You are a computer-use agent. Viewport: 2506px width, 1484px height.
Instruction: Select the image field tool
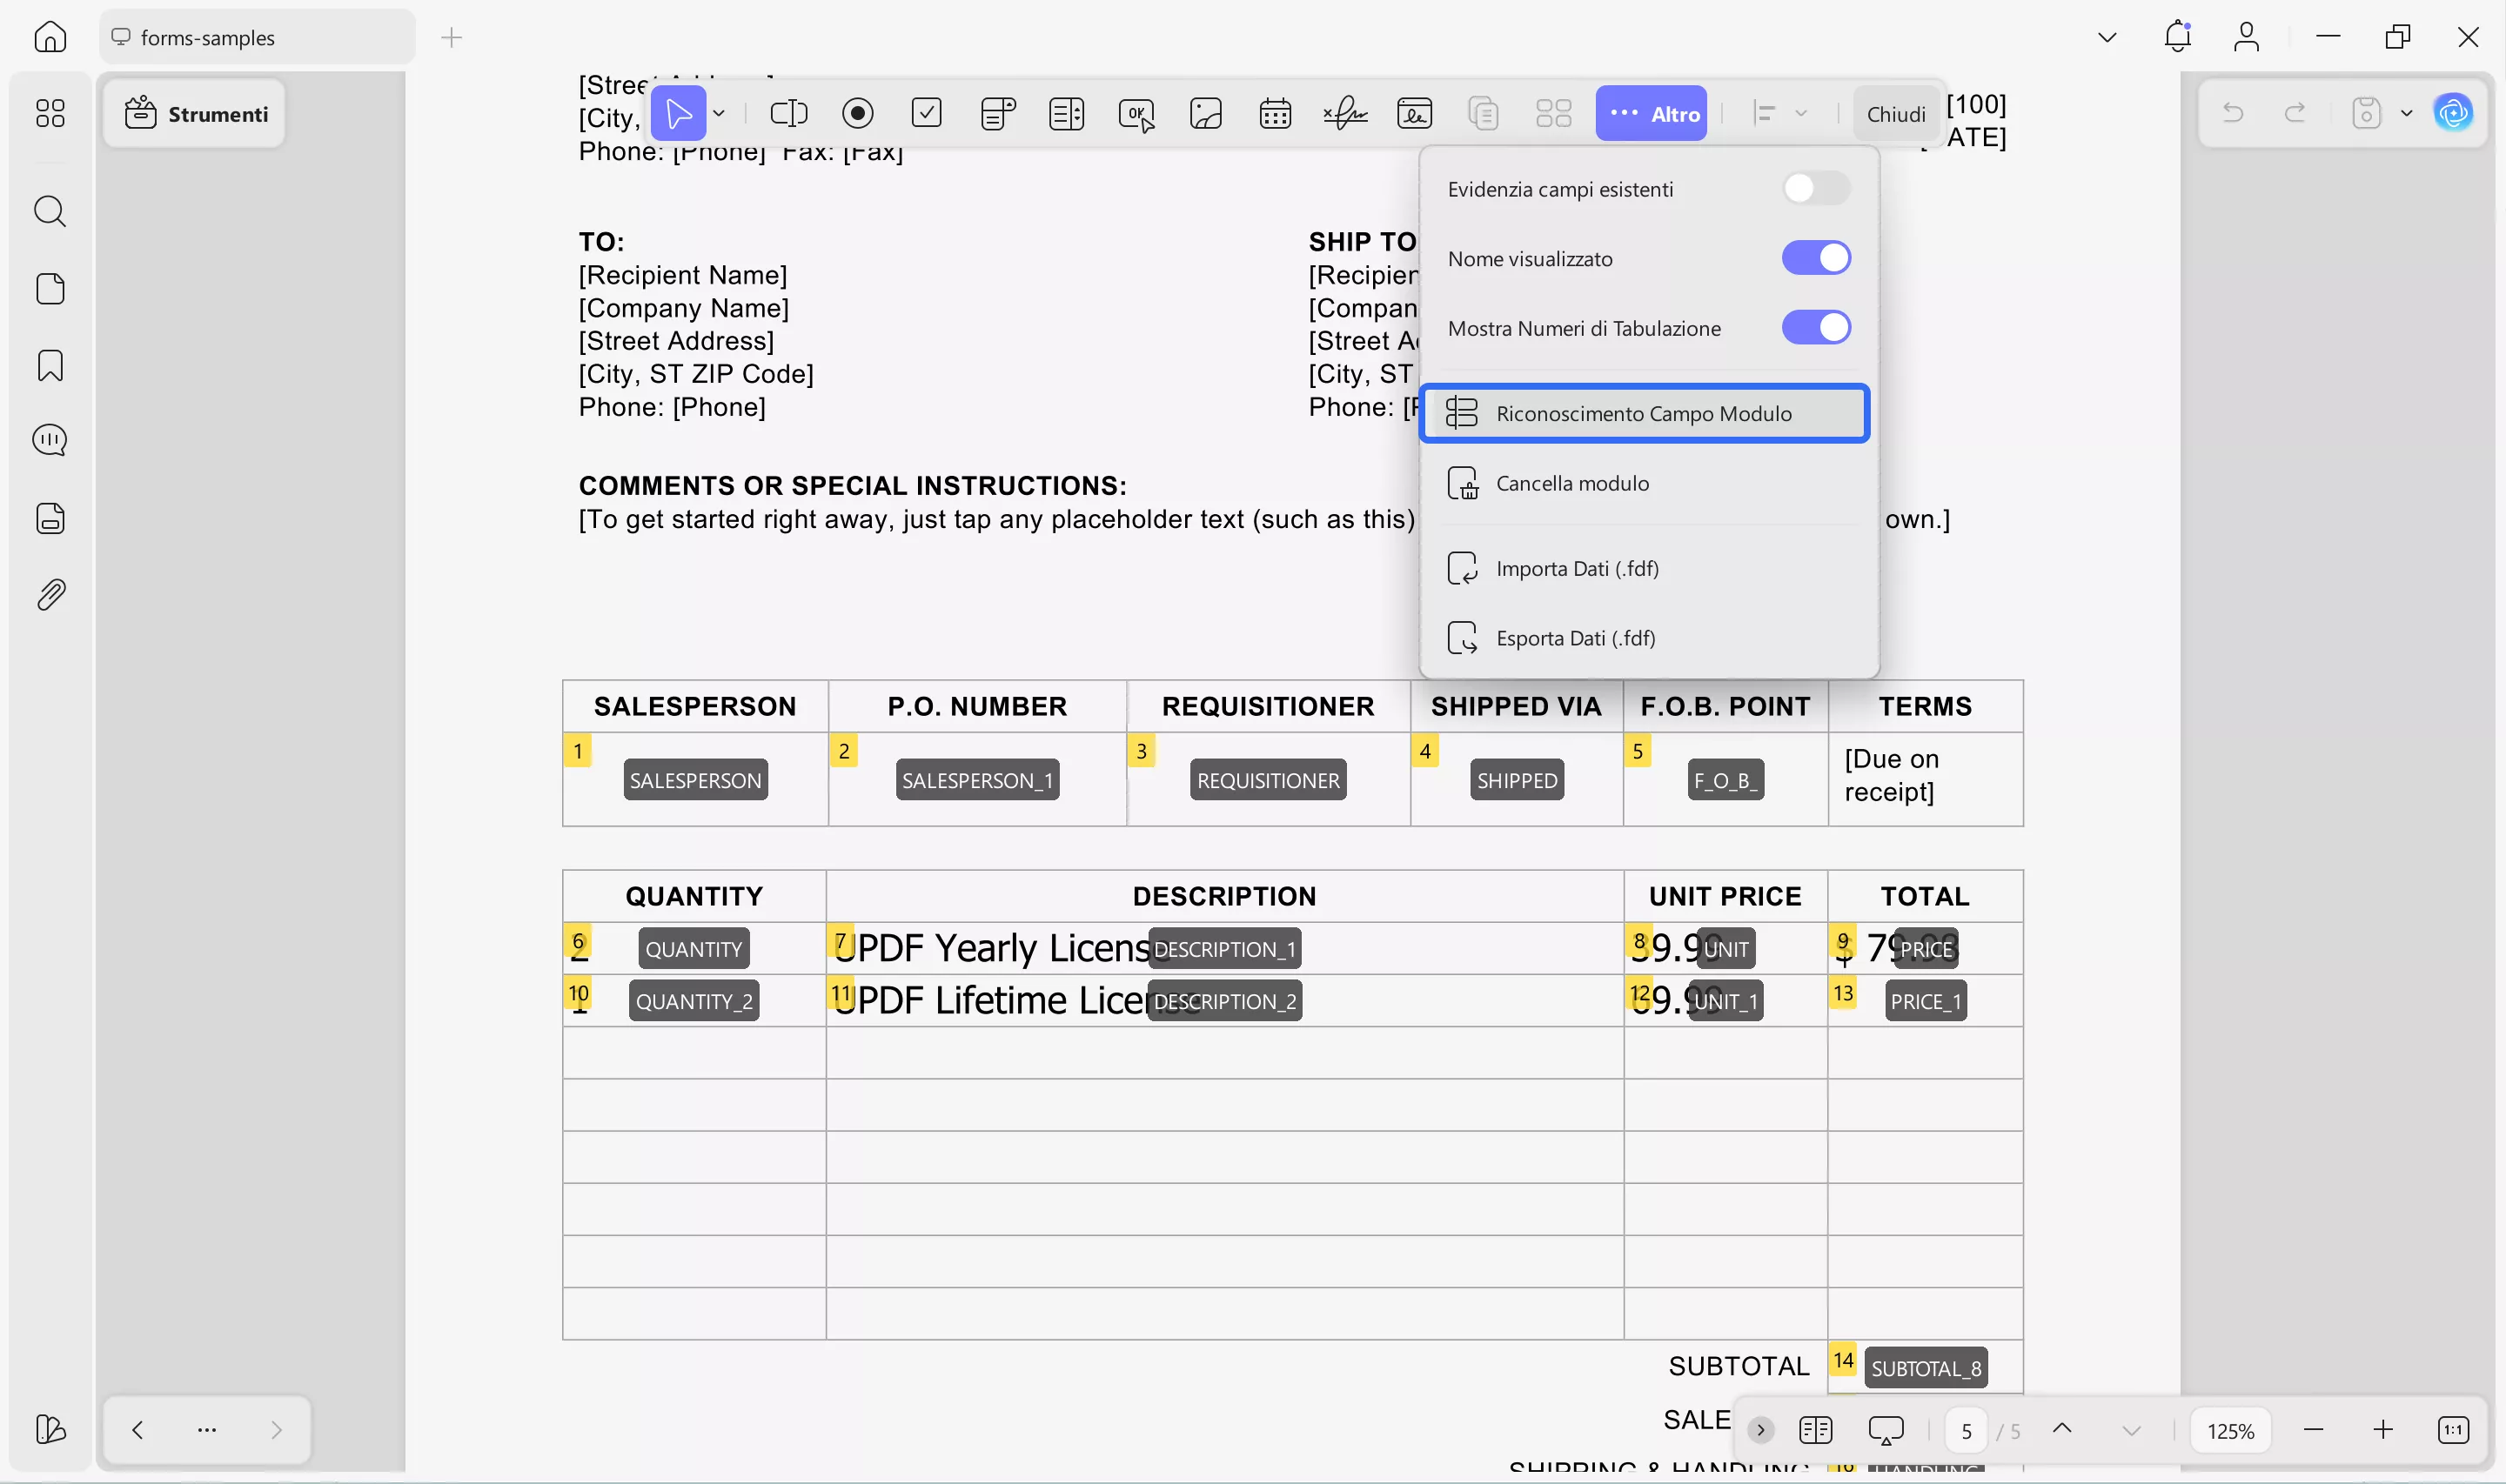pyautogui.click(x=1205, y=113)
